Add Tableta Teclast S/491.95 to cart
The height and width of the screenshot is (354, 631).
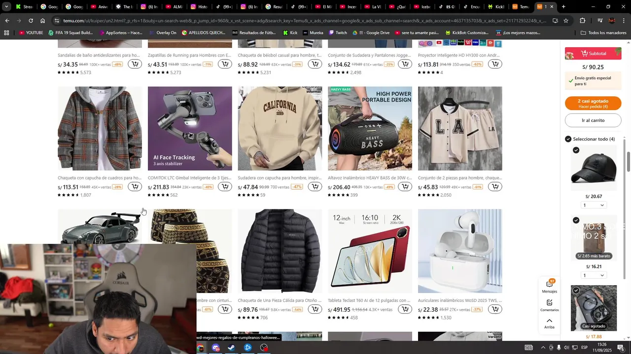point(405,309)
